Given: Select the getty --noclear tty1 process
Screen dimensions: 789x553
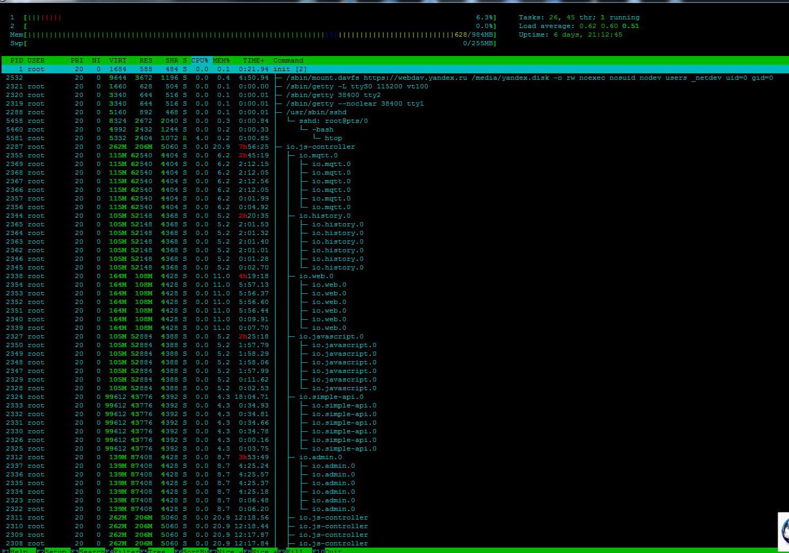Looking at the screenshot, I should point(394,103).
